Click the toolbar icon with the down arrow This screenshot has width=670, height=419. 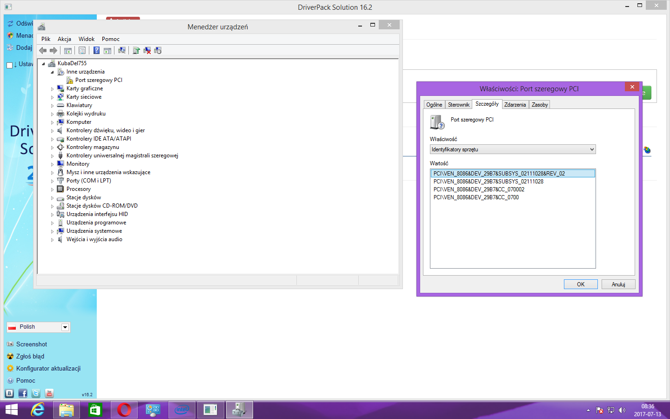(x=158, y=50)
